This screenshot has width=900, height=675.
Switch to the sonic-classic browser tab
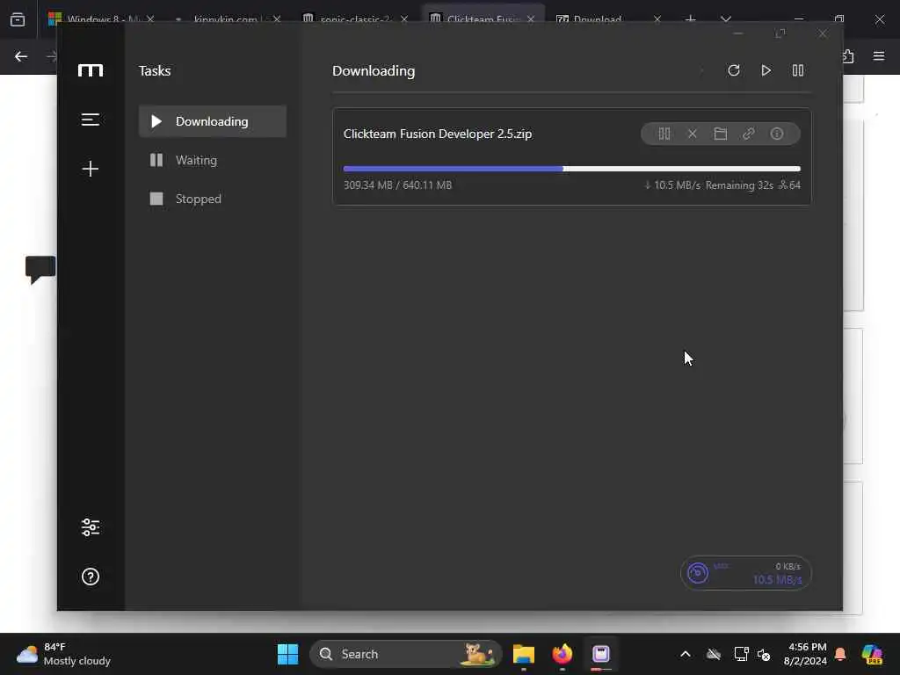[356, 19]
